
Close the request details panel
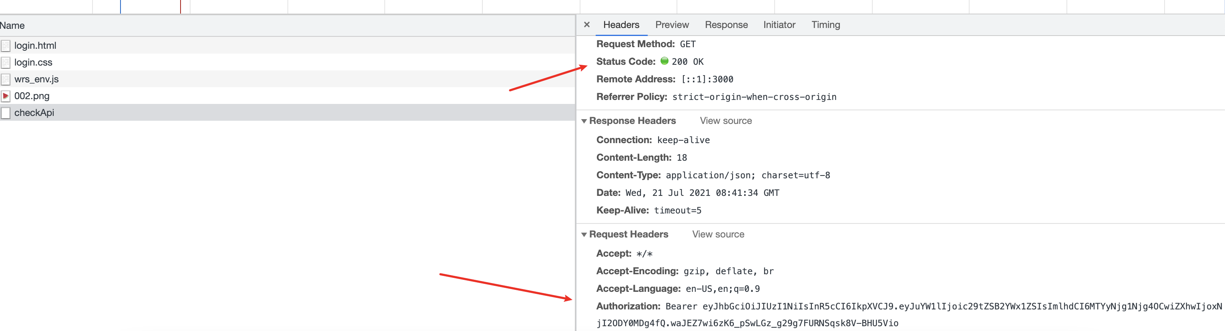(x=587, y=25)
